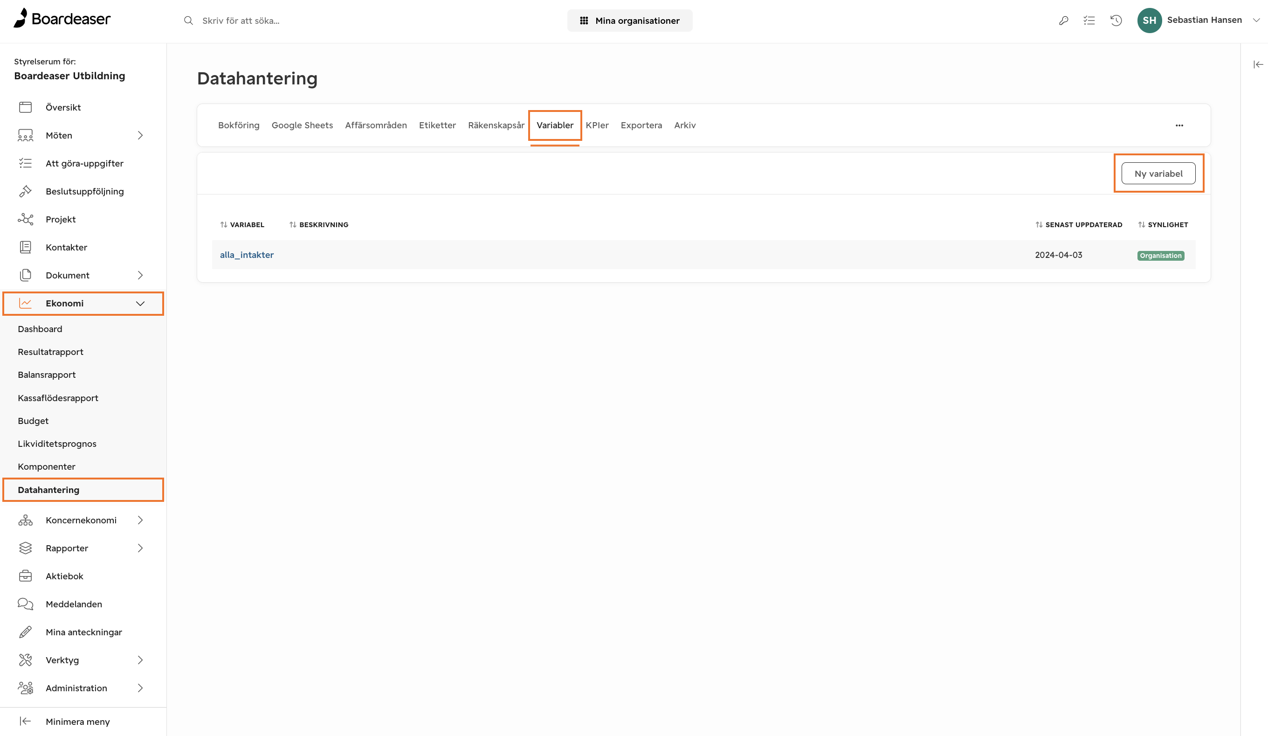Click the Möten meeting icon
Screen dimensions: 1268x736
point(26,135)
